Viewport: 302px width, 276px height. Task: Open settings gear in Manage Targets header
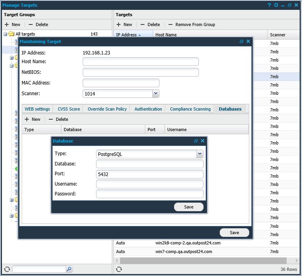click(276, 5)
